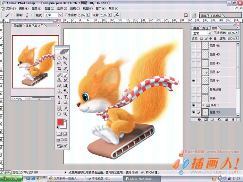Open flow 51% slider arrow

tap(110, 15)
